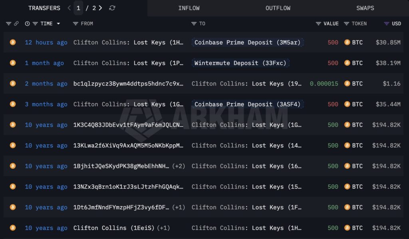
Task: Select the TRANSFERS tab
Action: coord(44,8)
